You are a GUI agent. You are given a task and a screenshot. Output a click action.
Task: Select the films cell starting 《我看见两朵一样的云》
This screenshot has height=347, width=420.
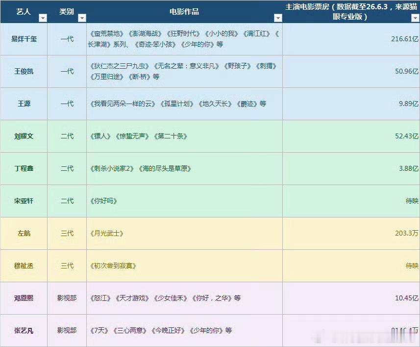pyautogui.click(x=185, y=104)
